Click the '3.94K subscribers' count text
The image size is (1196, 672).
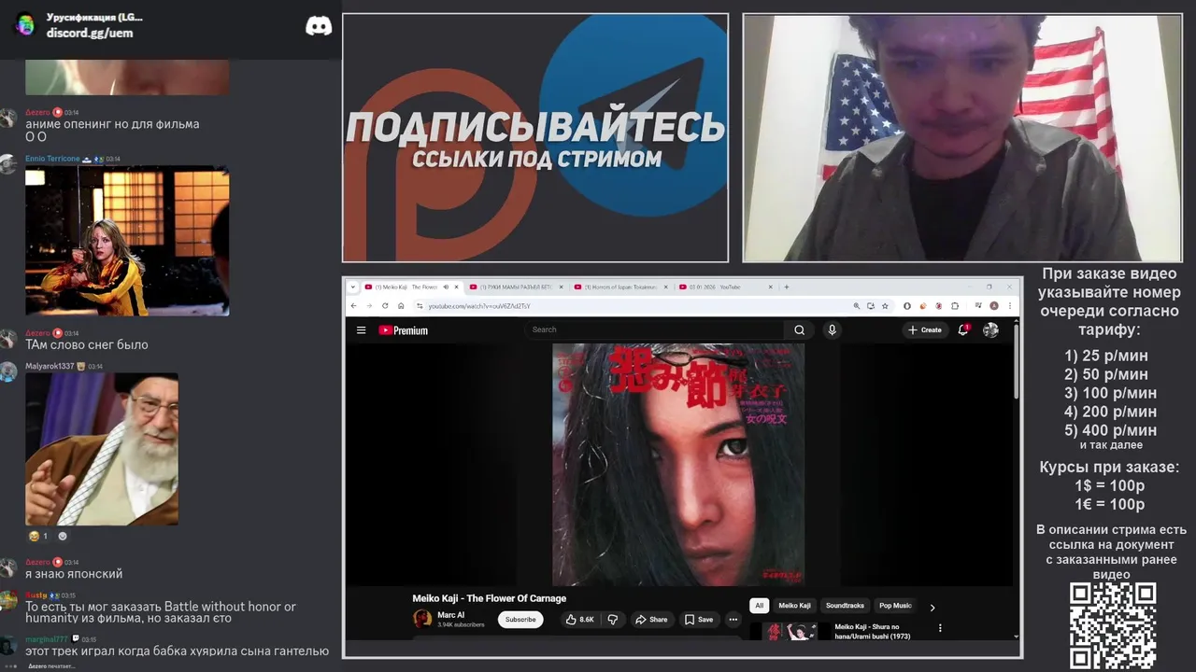(461, 624)
